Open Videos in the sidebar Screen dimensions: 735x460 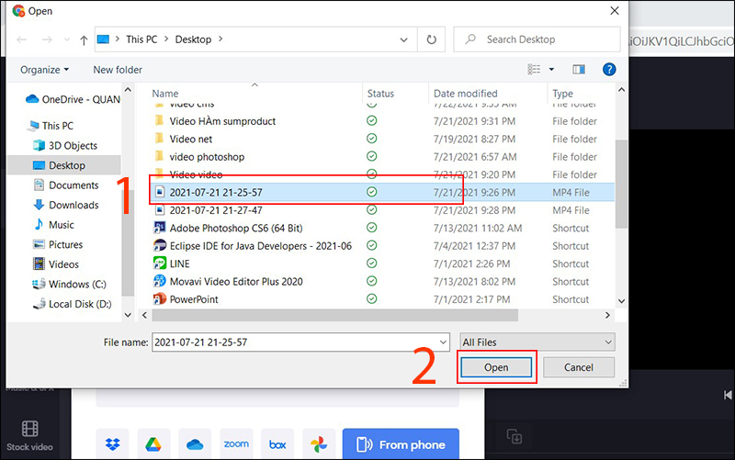(56, 264)
